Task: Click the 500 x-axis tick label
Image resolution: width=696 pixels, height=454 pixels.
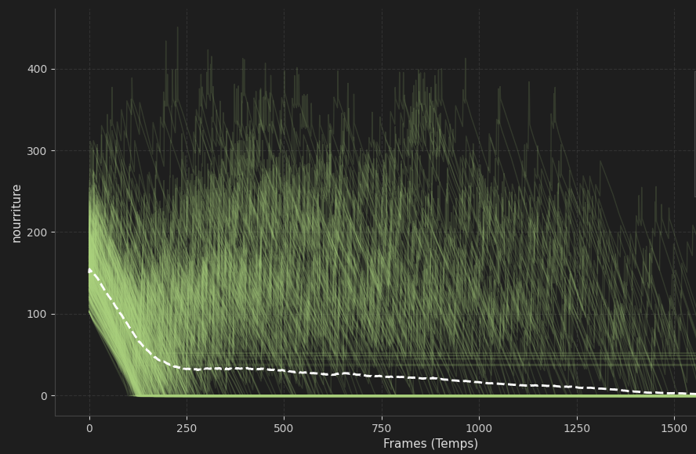Action: point(284,428)
